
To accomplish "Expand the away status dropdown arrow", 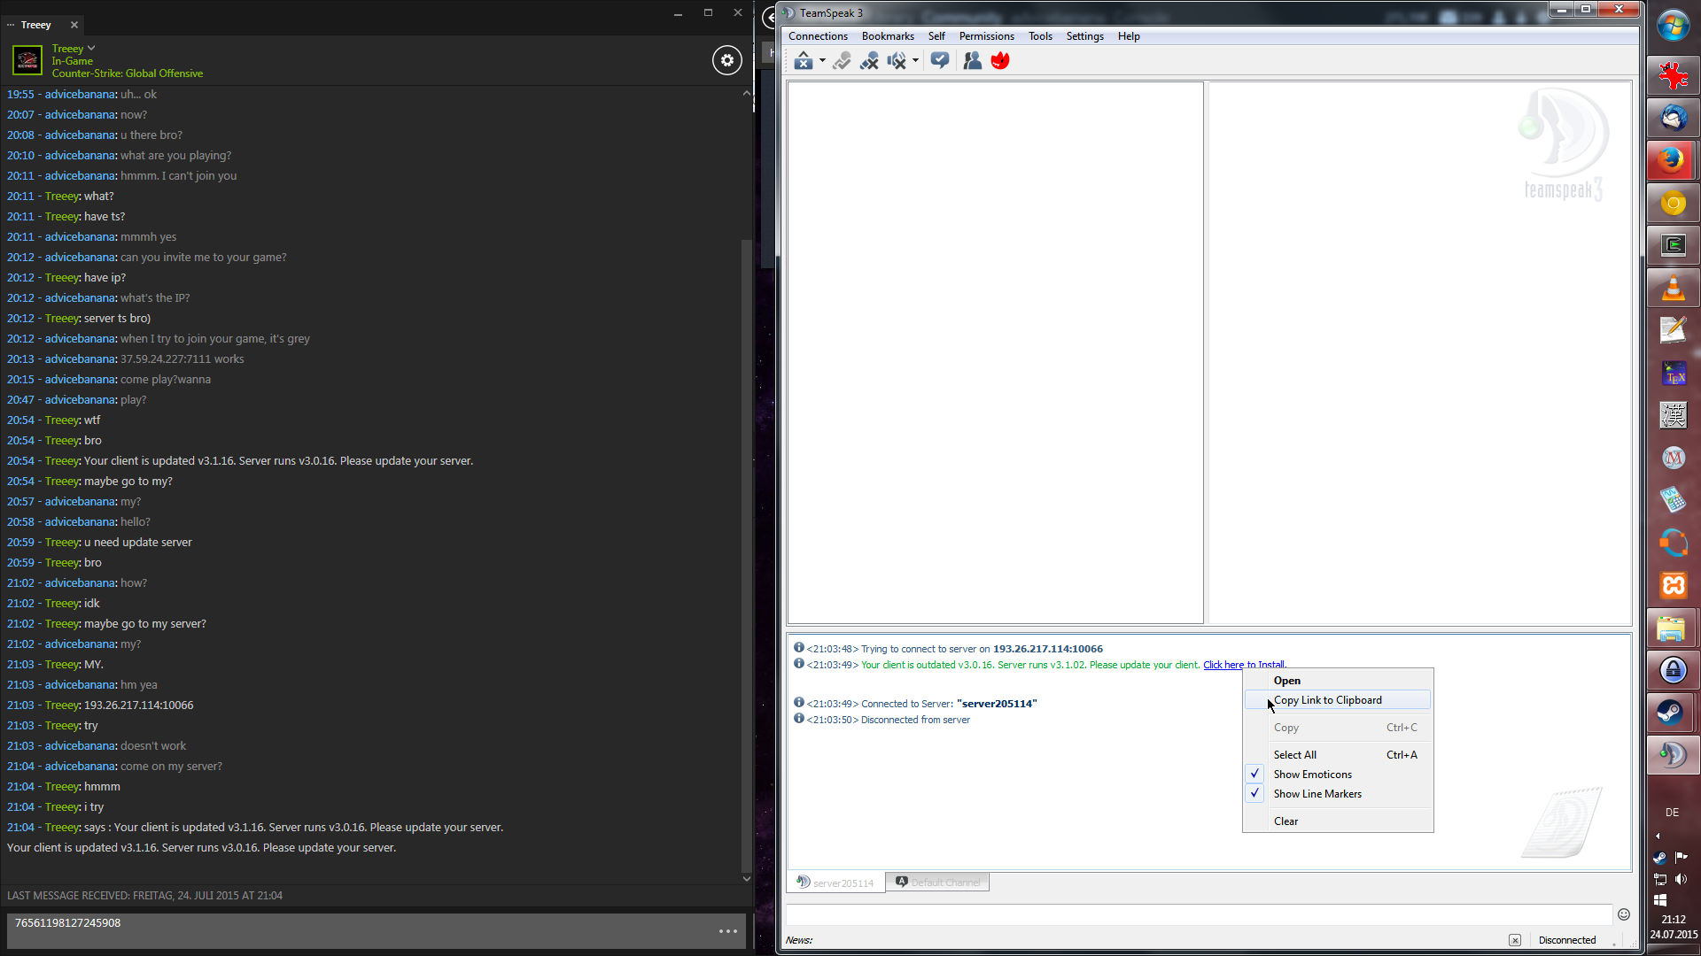I will tap(822, 61).
